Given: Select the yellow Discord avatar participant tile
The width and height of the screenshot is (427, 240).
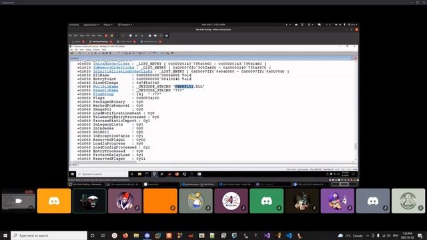Looking at the screenshot, I should point(54,201).
